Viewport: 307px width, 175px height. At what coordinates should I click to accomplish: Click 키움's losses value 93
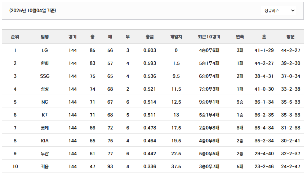110,166
